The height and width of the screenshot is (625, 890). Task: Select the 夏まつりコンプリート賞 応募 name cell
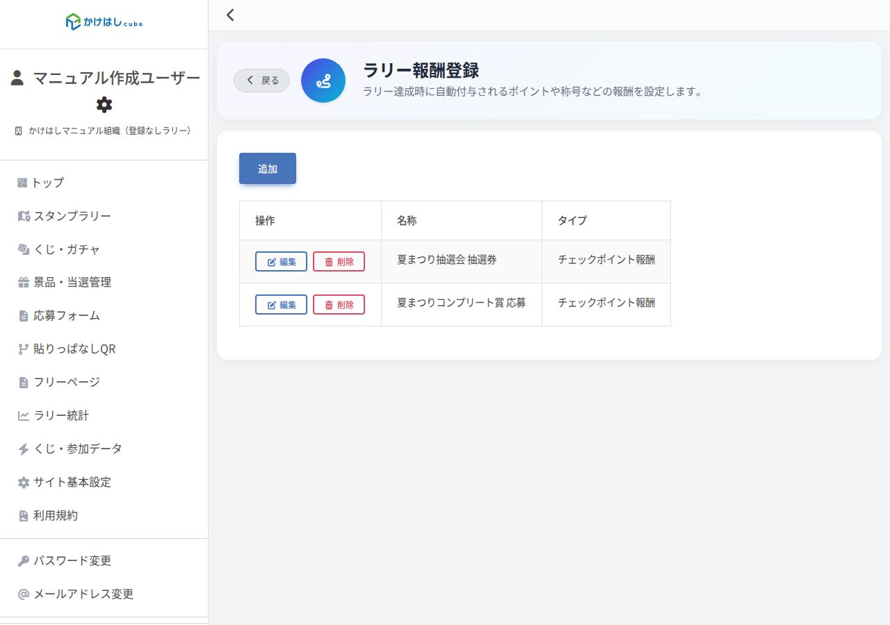click(462, 305)
